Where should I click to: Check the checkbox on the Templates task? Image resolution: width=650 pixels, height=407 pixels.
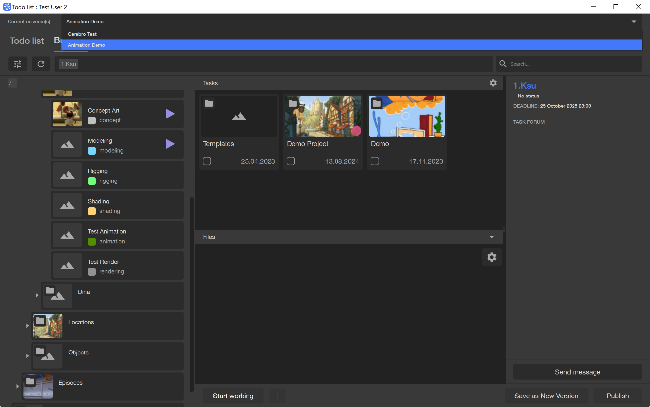point(207,161)
